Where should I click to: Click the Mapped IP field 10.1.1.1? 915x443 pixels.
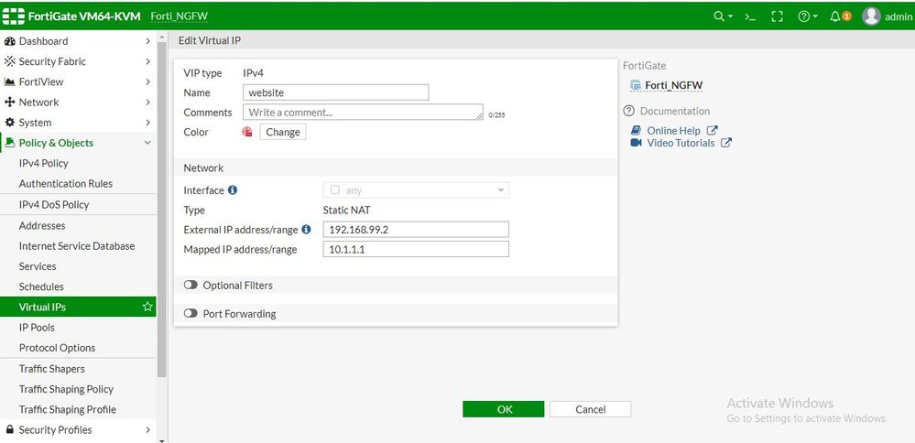tap(416, 250)
